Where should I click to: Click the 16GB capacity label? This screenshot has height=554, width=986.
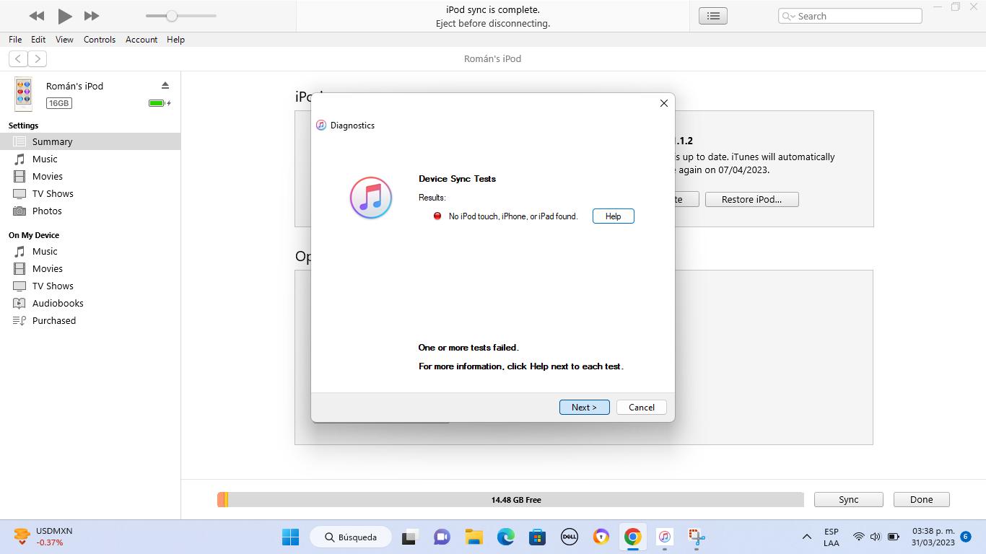[58, 103]
